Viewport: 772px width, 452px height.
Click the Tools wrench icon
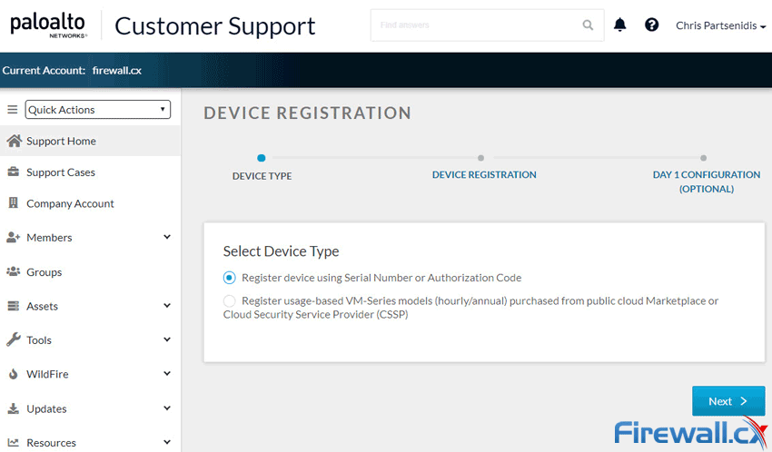click(14, 339)
